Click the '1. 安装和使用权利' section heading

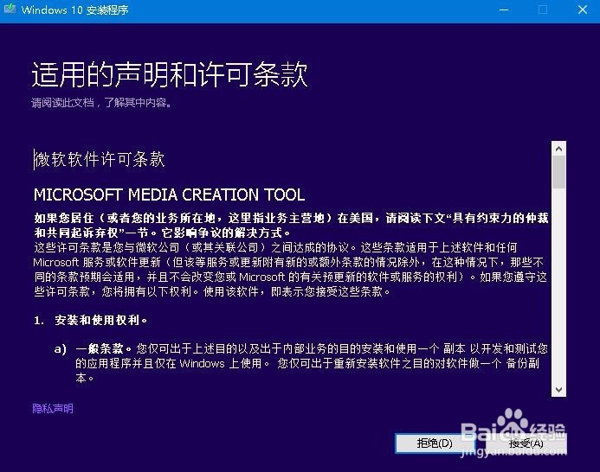[x=90, y=320]
